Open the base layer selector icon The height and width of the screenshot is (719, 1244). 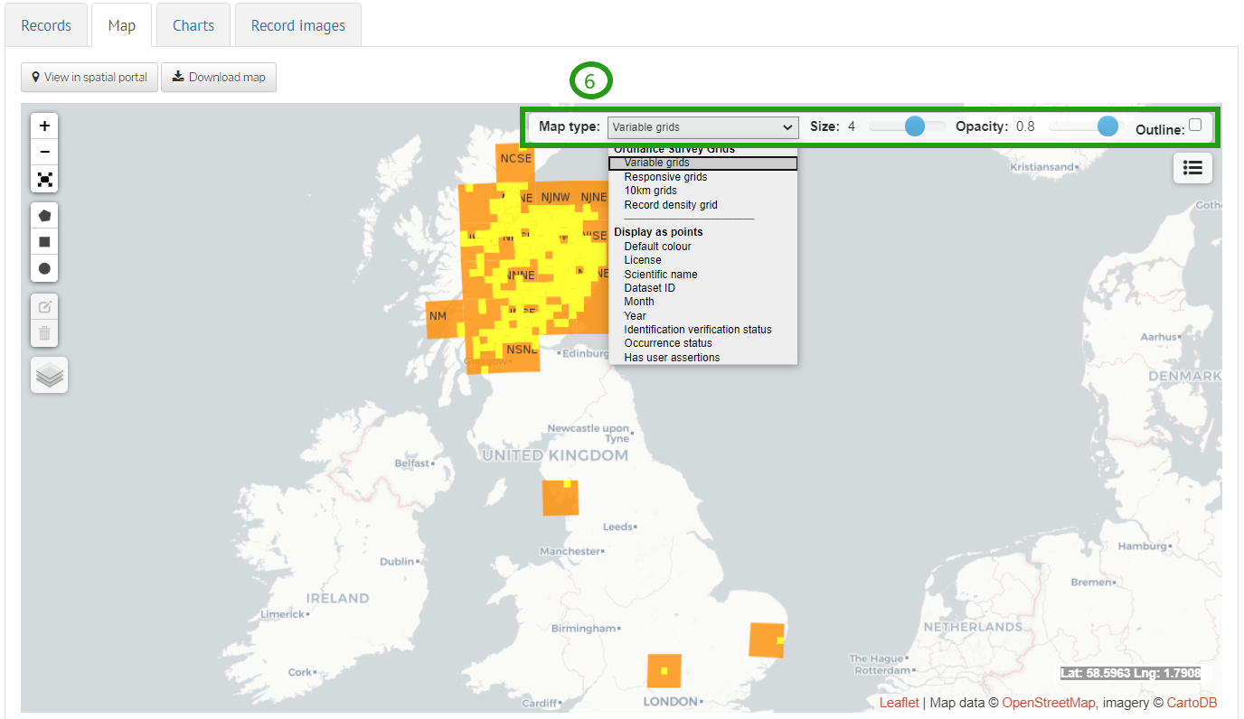pyautogui.click(x=48, y=374)
